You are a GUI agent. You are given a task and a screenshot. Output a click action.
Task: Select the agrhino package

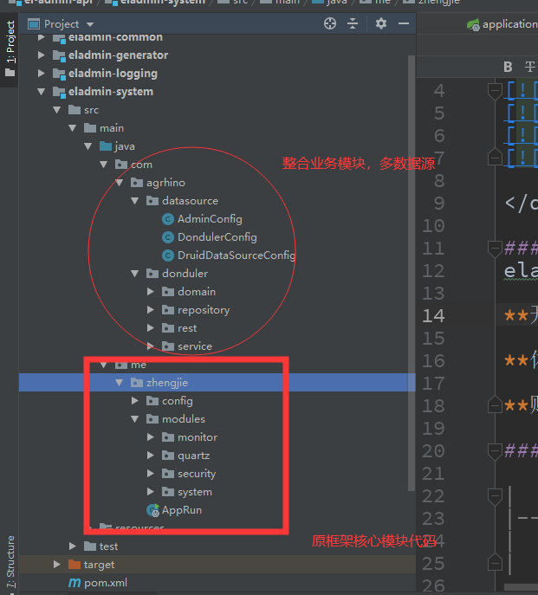165,183
